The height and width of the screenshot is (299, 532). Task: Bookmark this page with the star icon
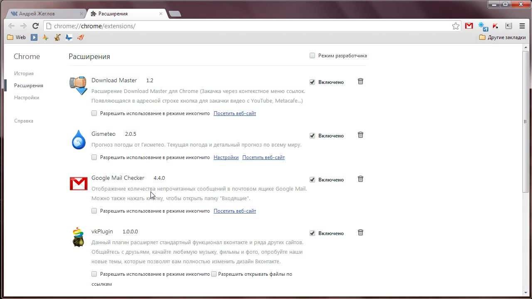(456, 26)
